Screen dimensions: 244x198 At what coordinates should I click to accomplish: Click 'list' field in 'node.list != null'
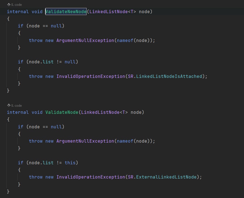[x=48, y=62]
